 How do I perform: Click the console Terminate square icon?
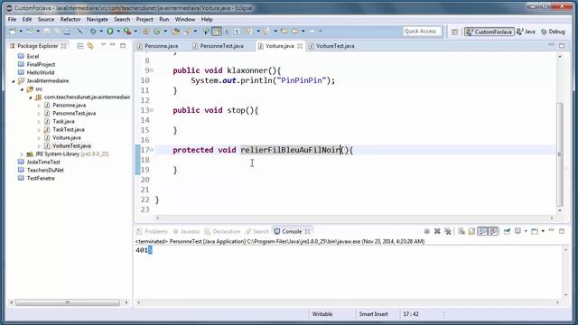[427, 231]
